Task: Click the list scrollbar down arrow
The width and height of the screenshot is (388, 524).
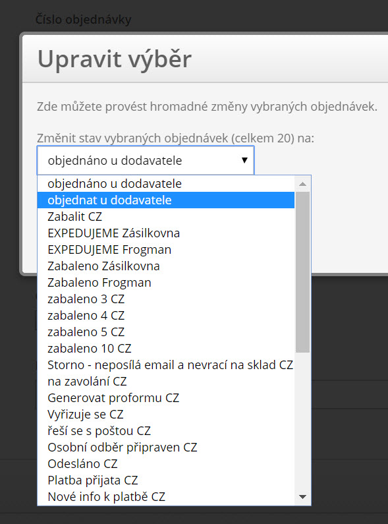Action: [x=303, y=497]
